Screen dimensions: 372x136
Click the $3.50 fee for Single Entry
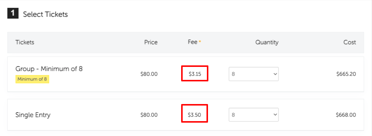195,115
